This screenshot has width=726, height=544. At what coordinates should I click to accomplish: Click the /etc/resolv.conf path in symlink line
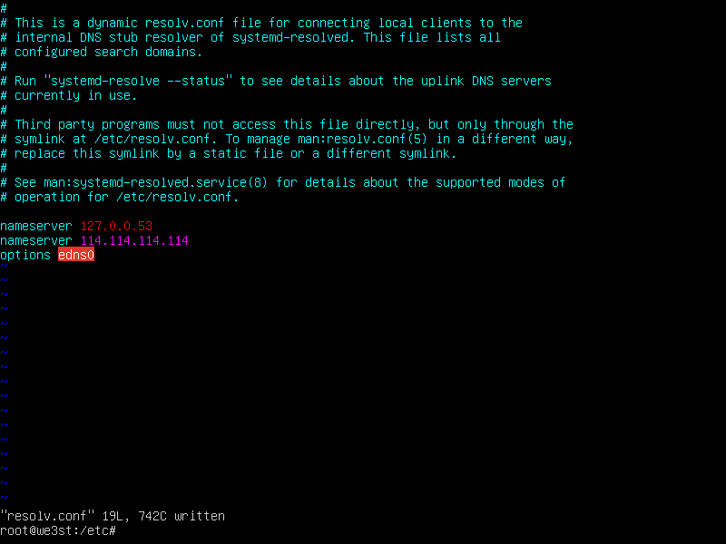coord(152,140)
